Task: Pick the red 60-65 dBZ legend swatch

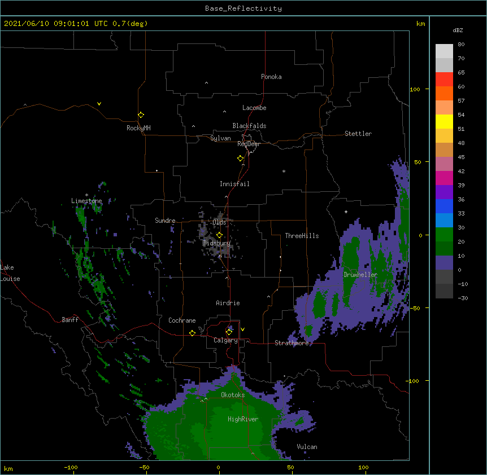Action: click(x=444, y=80)
